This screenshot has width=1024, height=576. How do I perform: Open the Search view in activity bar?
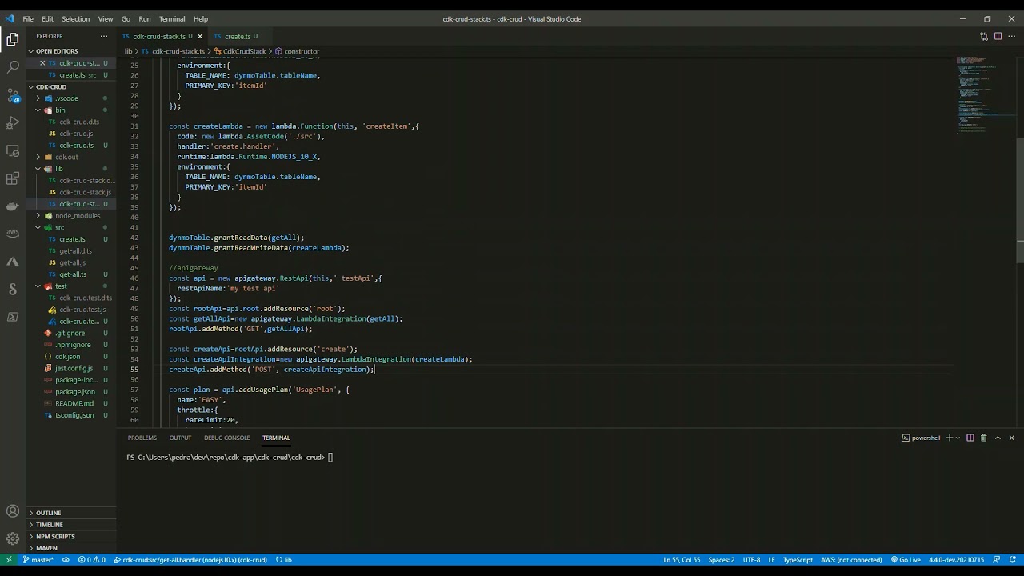pos(13,67)
